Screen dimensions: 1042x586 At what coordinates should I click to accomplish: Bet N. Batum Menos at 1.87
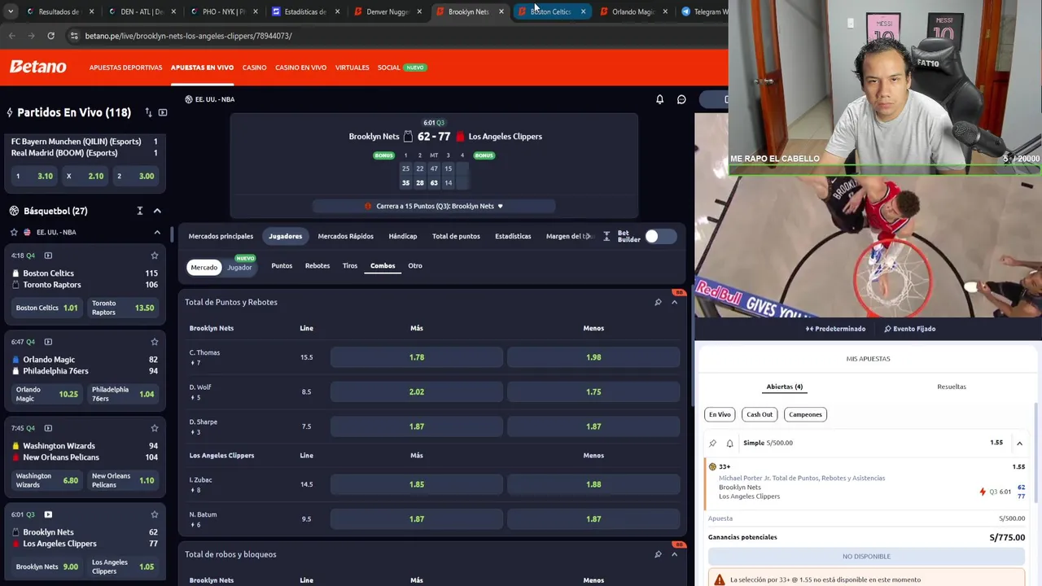pos(593,518)
